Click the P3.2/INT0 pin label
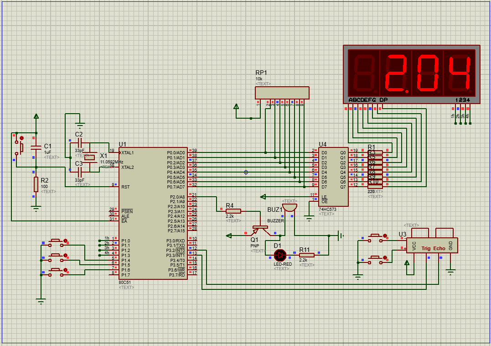 tap(176, 251)
